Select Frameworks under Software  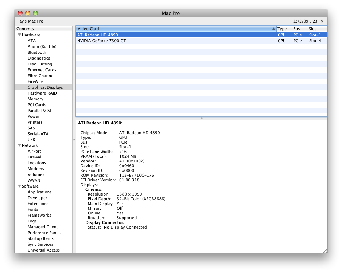pyautogui.click(x=39, y=215)
